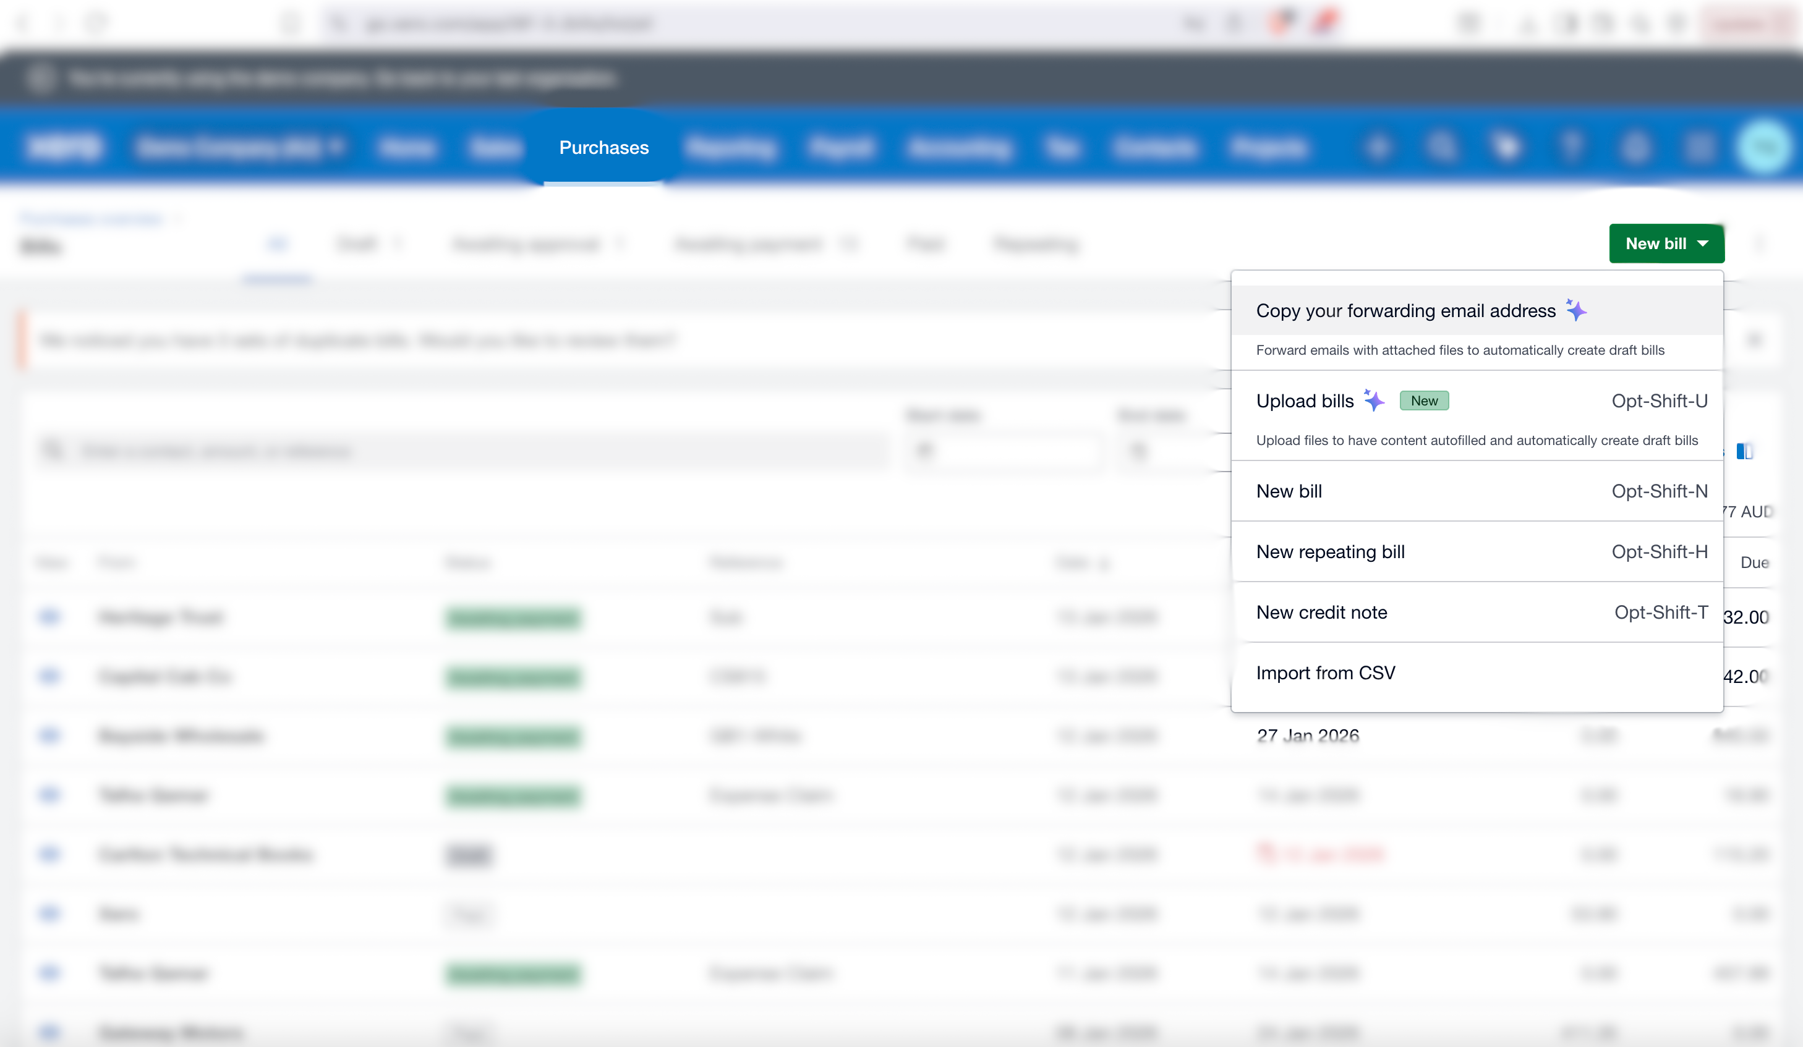
Task: Choose New credit note from menu
Action: [1477, 612]
